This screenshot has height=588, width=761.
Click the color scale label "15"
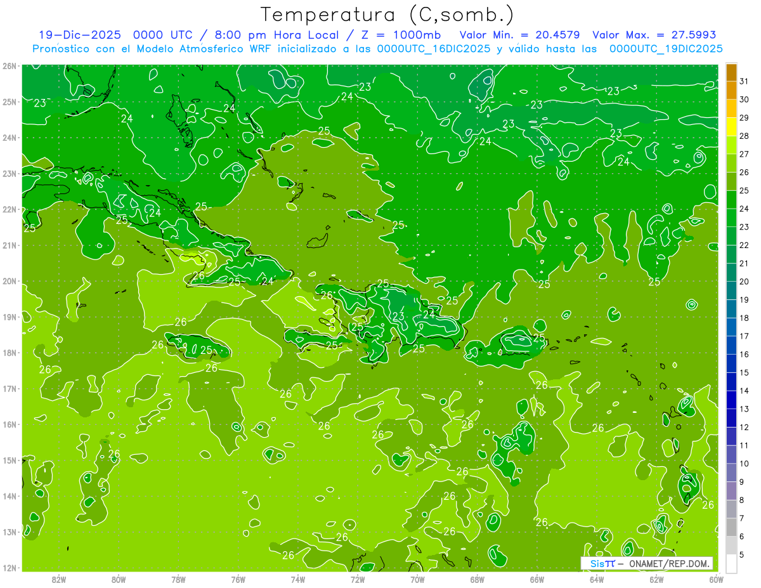[x=745, y=373]
